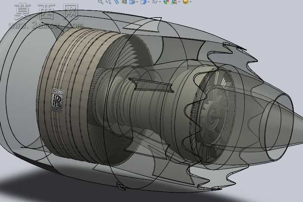Click the Zoom to Area magnifier icon
Image resolution: width=303 pixels, height=202 pixels.
(x=108, y=2)
